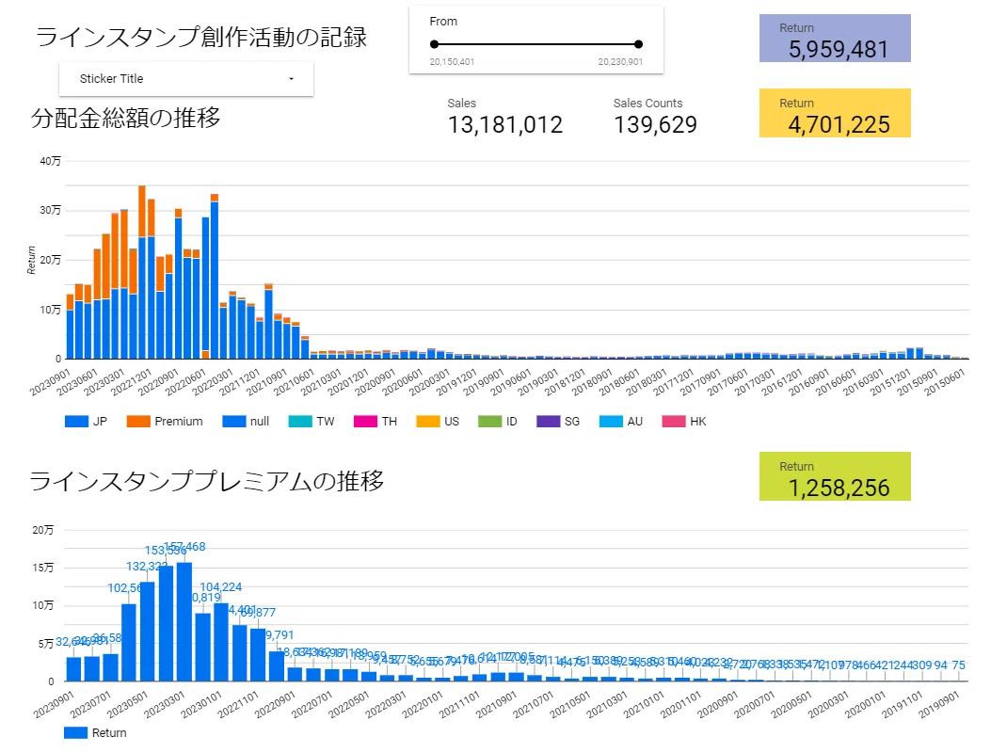The height and width of the screenshot is (753, 1007).
Task: Click the 69,877 data label
Action: coord(258,613)
